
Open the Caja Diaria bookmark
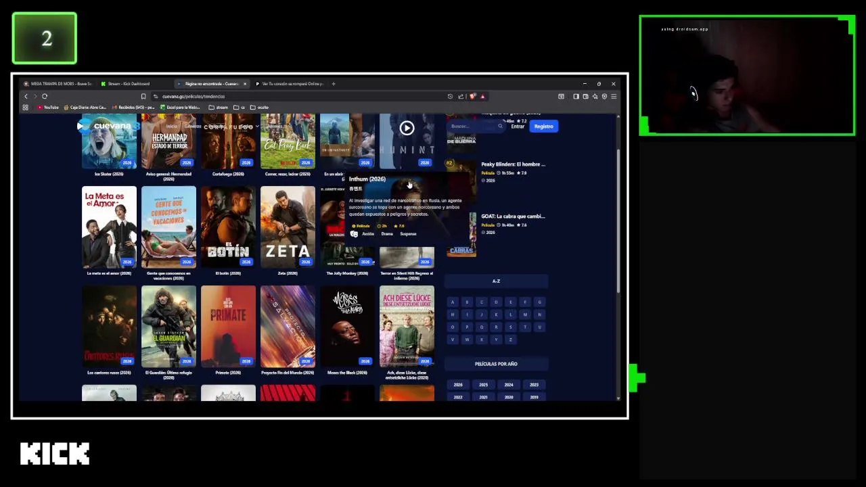tap(85, 108)
